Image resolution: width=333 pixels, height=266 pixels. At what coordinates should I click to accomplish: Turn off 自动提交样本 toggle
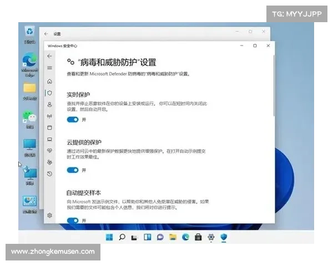73,221
